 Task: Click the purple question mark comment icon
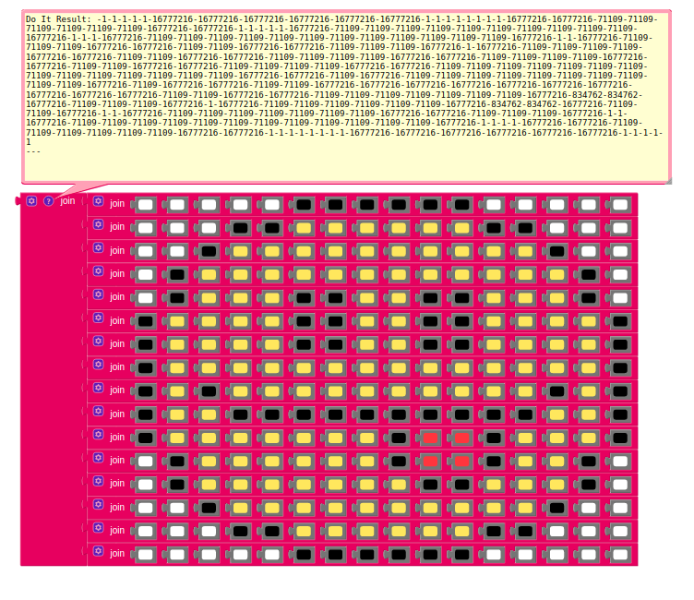pos(48,201)
